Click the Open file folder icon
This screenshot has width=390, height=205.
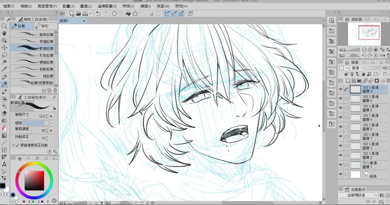coord(78,13)
